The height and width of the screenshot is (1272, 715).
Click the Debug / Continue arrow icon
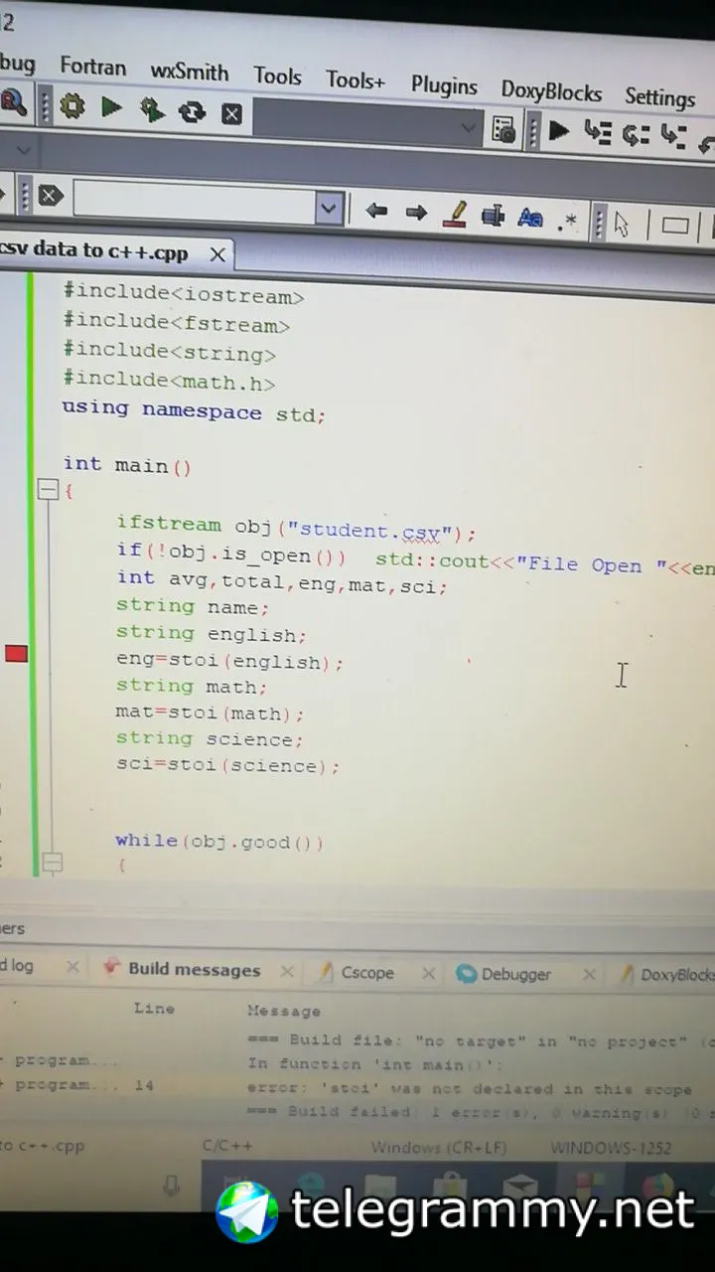pos(559,130)
